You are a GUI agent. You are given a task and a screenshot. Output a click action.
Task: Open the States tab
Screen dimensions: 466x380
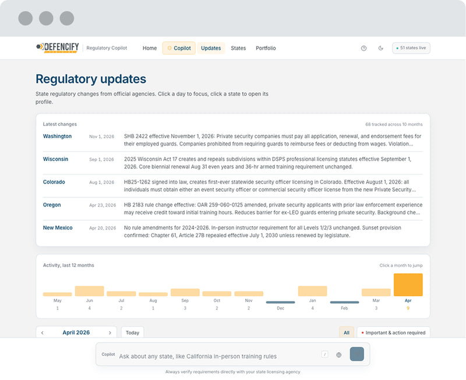[238, 48]
